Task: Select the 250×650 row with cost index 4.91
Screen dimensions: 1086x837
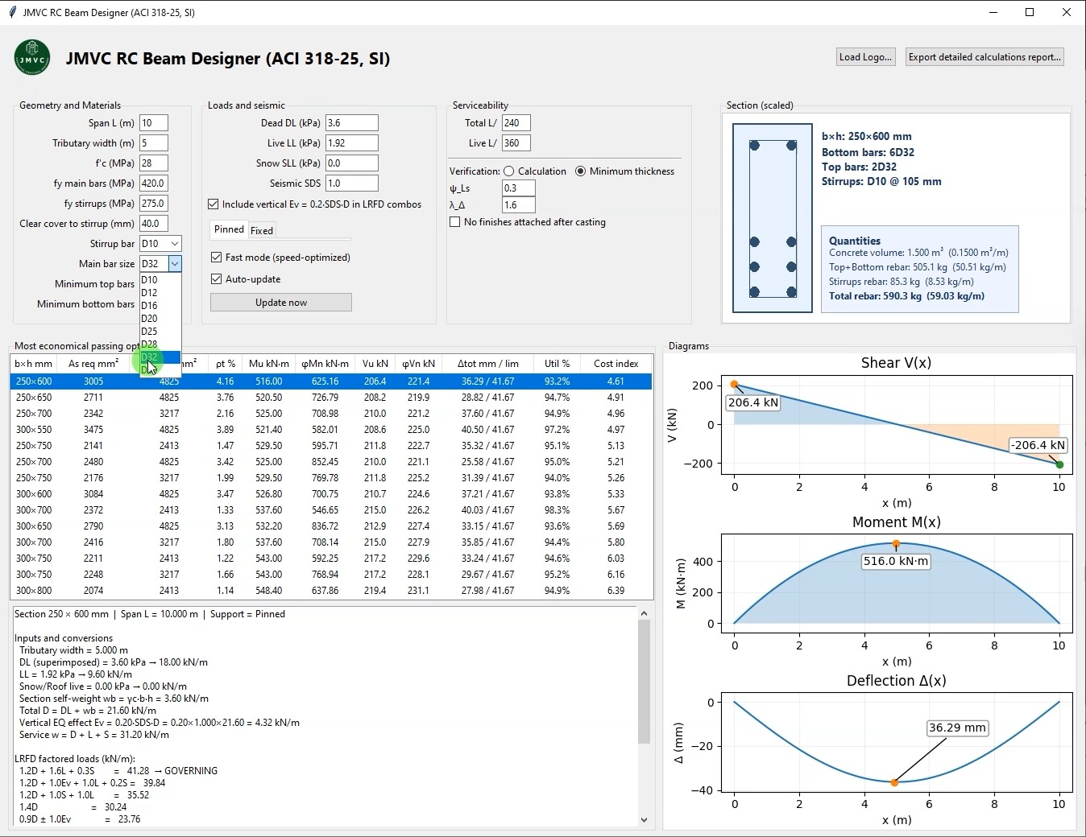Action: [331, 398]
